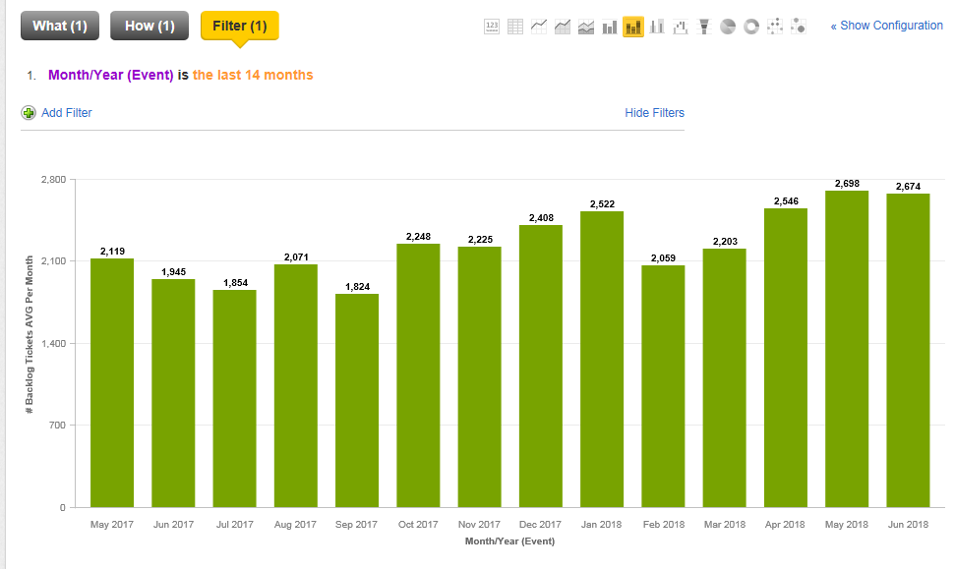Click the May 2018 bar
The image size is (955, 569).
pos(846,349)
